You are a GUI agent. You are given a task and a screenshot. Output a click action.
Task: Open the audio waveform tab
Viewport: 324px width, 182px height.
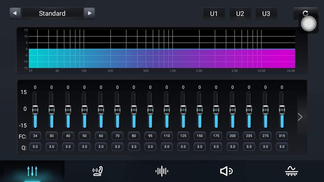point(162,171)
